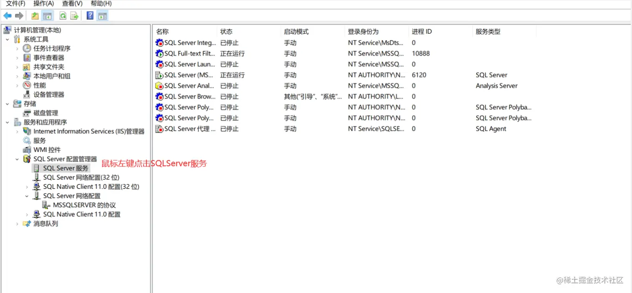
Task: Click the gear icon of 服务
Action: pyautogui.click(x=27, y=140)
